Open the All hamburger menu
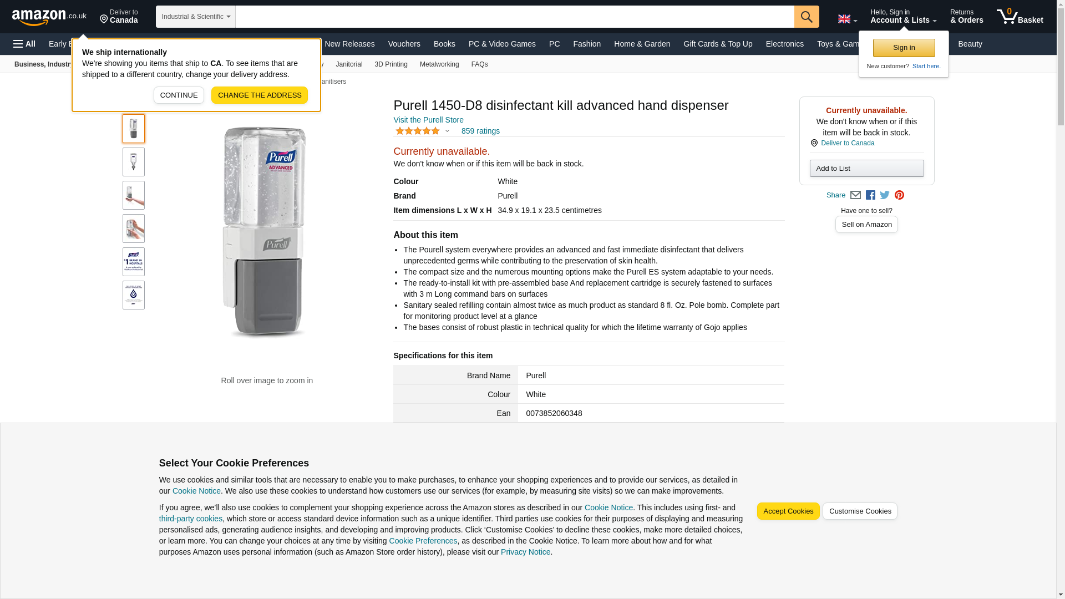The image size is (1065, 599). coord(24,44)
